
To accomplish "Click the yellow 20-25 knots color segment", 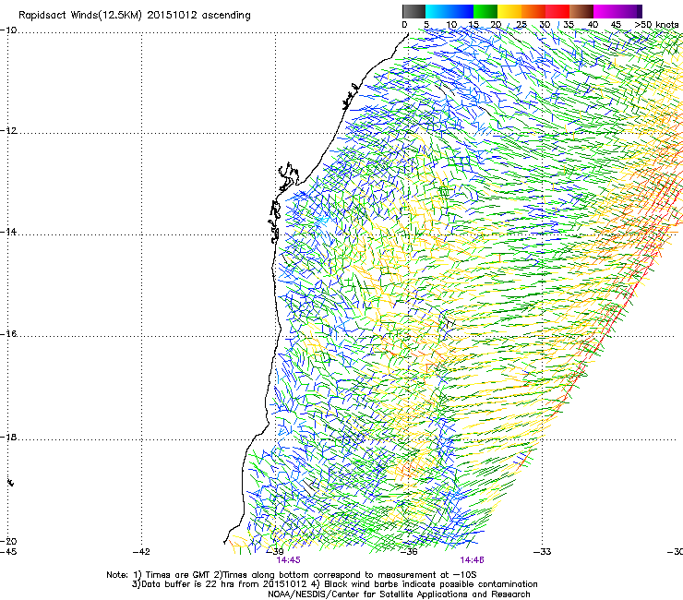I will (509, 11).
